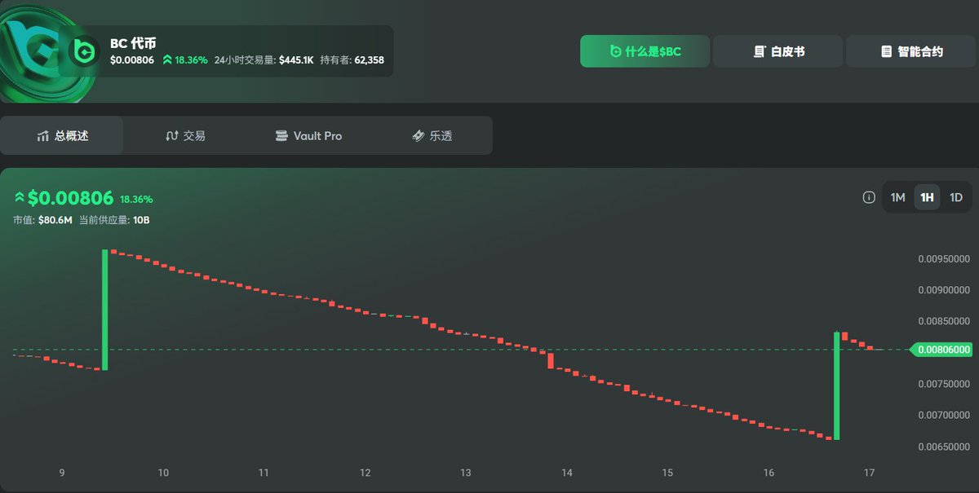Click the green 0.00806000 price axis label
Viewport: 979px width, 493px height.
tap(943, 350)
